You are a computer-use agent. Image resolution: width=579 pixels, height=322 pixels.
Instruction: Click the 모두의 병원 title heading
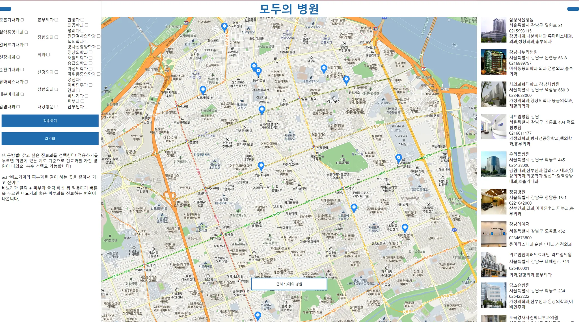[x=289, y=9]
